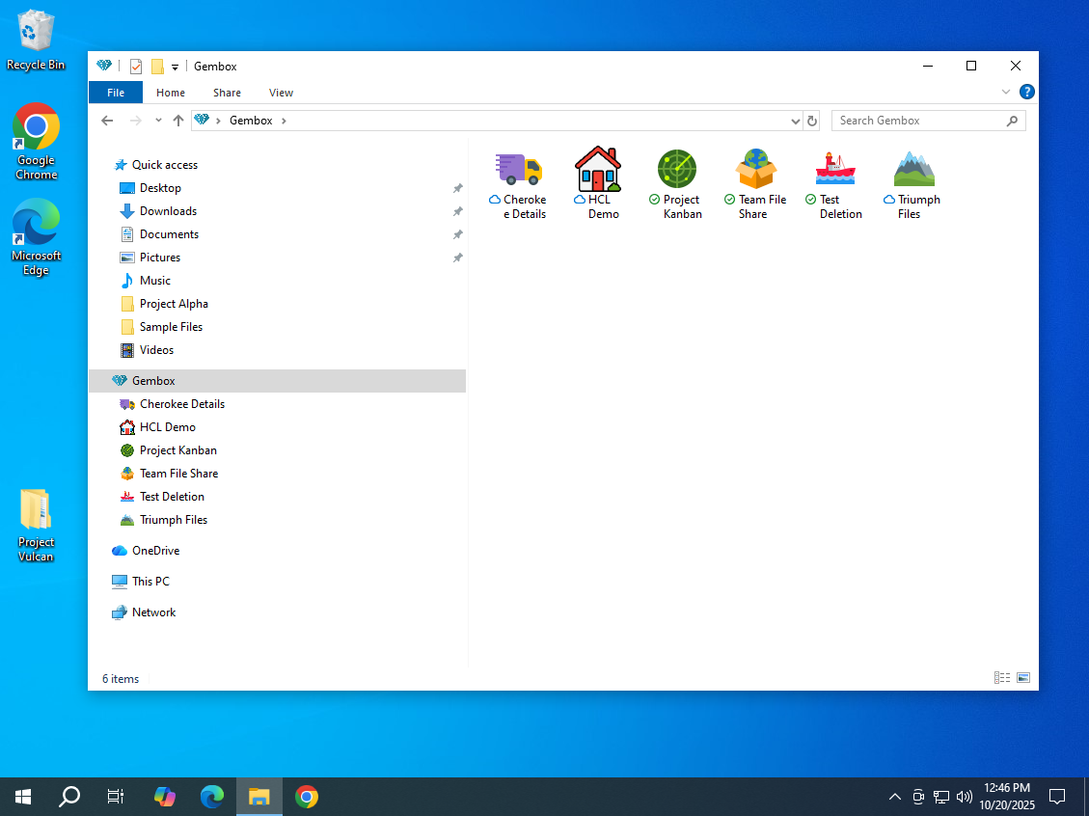
Task: Open the File menu tab
Action: pos(116,93)
